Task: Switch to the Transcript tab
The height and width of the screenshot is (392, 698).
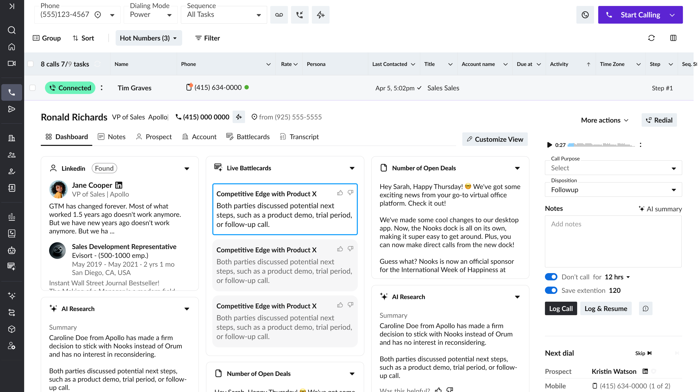Action: pos(299,137)
